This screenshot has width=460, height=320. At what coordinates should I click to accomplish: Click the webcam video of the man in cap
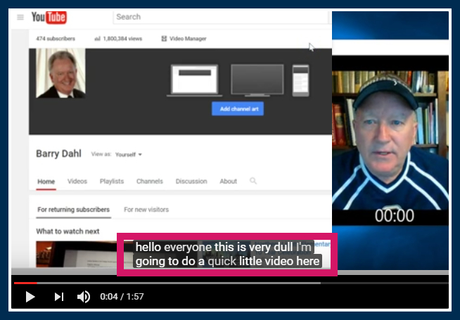(390, 140)
